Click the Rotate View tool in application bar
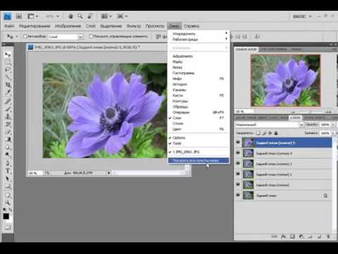The height and width of the screenshot is (254, 338). [90, 16]
